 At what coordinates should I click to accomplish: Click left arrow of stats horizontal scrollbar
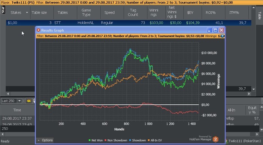click(8, 94)
